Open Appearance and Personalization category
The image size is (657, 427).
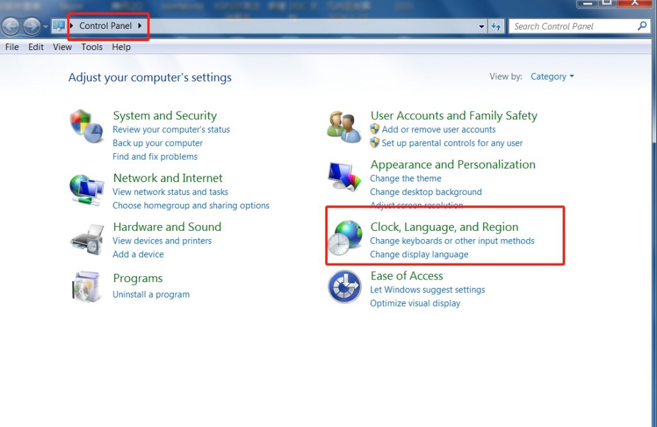coord(453,165)
